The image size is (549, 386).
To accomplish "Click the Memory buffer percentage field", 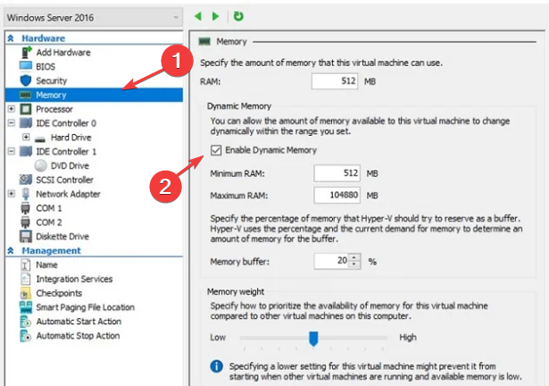I will point(331,261).
